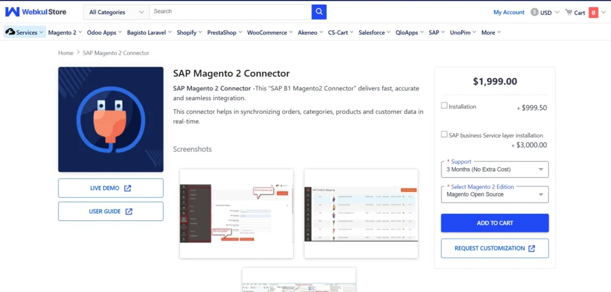611x292 pixels.
Task: Expand the QloApps menu
Action: tap(409, 33)
